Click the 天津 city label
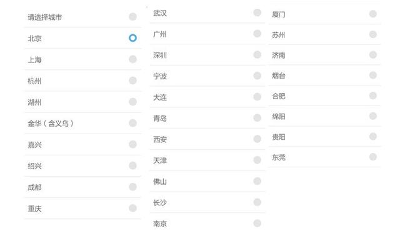Screen dimensions: 400x234 160,160
